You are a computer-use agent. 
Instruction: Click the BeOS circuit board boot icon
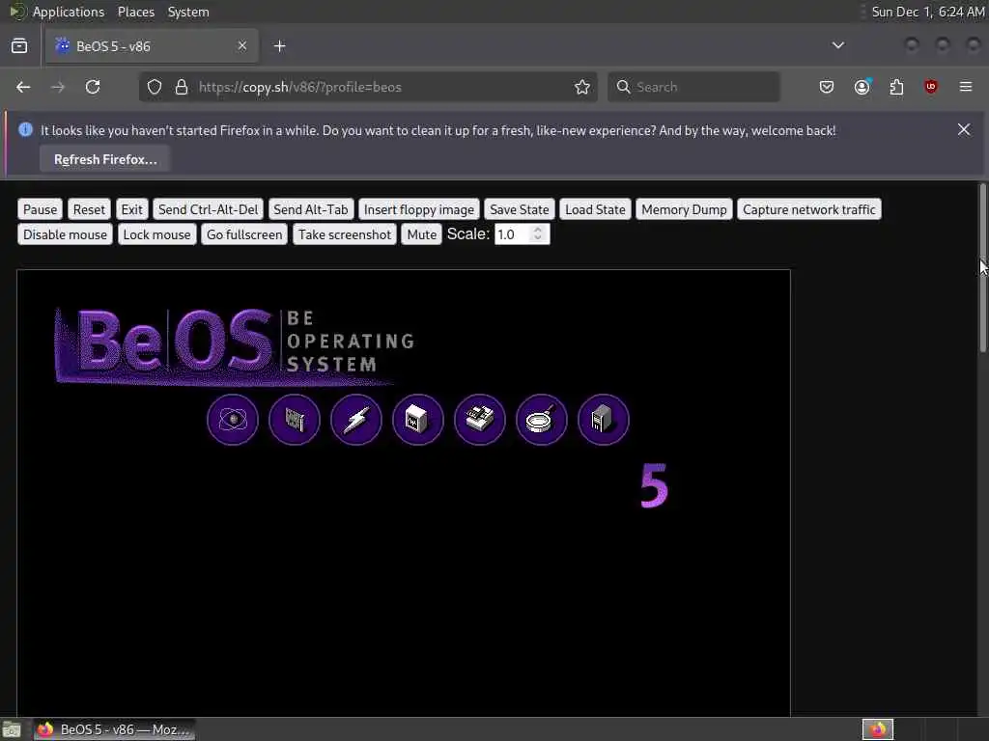(295, 420)
